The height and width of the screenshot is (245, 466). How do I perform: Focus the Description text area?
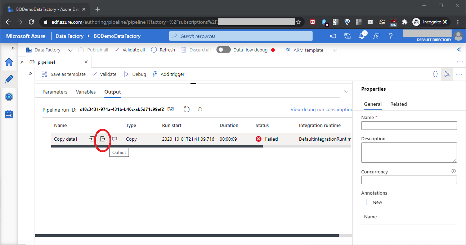[409, 152]
